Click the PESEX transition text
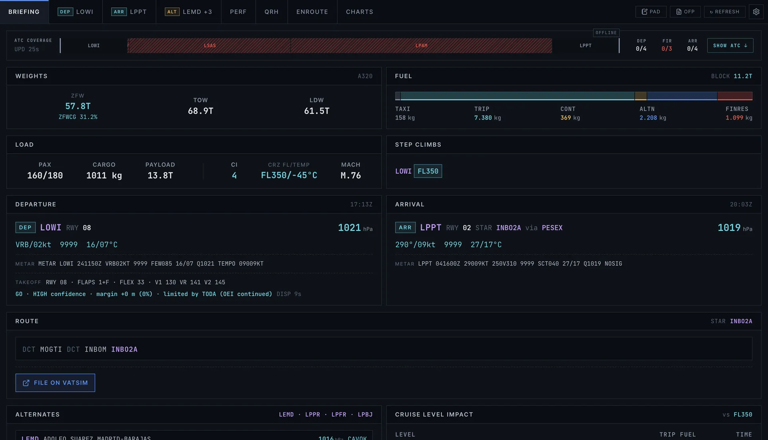768x440 pixels. [552, 228]
